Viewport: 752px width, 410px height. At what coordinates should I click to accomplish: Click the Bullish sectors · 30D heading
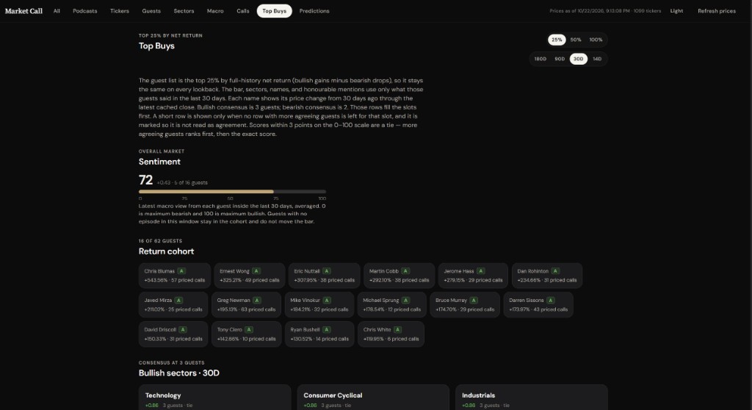click(179, 373)
